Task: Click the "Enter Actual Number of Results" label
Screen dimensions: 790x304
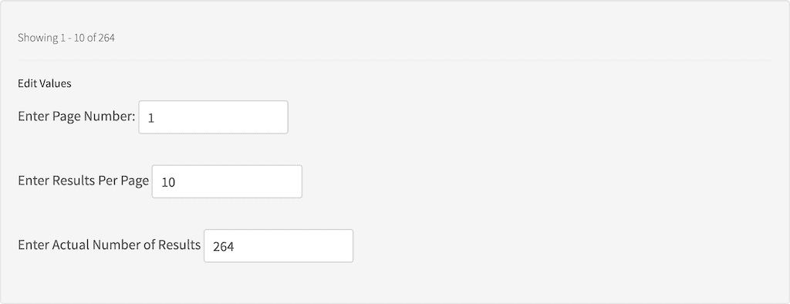Action: (110, 245)
